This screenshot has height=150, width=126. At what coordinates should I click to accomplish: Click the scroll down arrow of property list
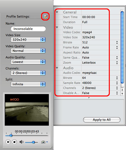122,93
